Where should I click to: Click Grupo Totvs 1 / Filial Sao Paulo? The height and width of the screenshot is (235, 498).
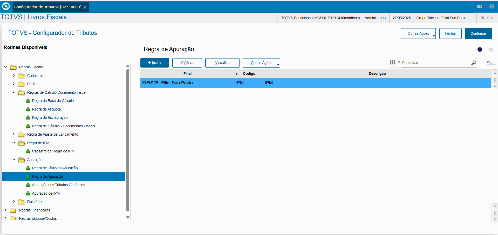tap(441, 18)
